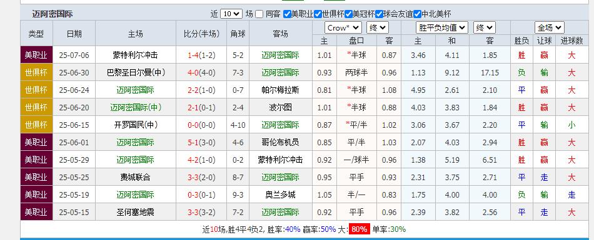Open the 胜平负均值 dropdown
Screen dimensions: 594x240
[442, 27]
